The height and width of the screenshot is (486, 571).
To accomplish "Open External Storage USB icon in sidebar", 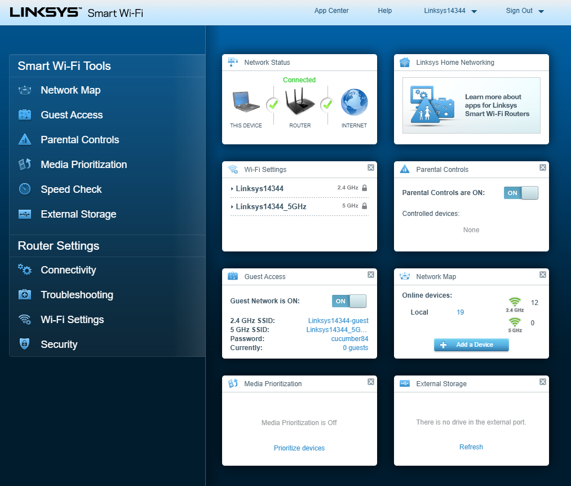I will click(25, 214).
